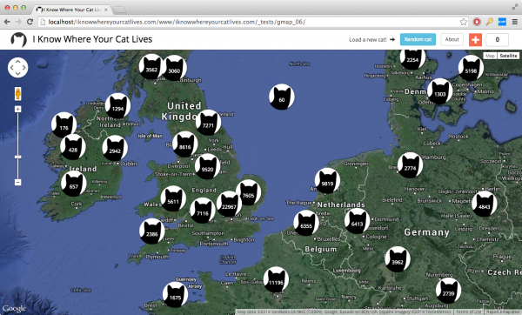The width and height of the screenshot is (522, 315).
Task: Click the red Opera-style extension icon
Action: click(477, 22)
